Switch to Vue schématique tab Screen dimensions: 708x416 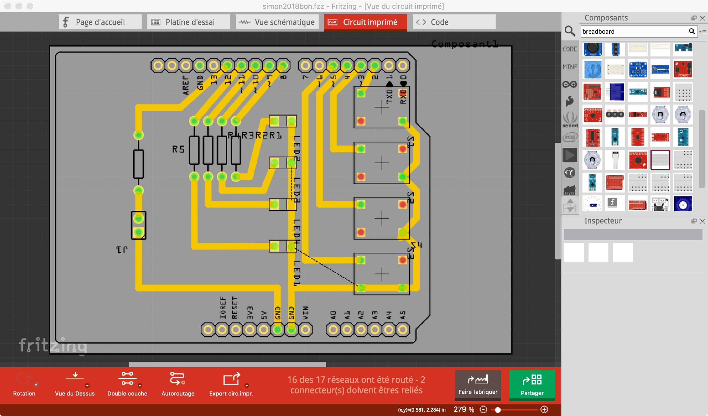(x=277, y=22)
